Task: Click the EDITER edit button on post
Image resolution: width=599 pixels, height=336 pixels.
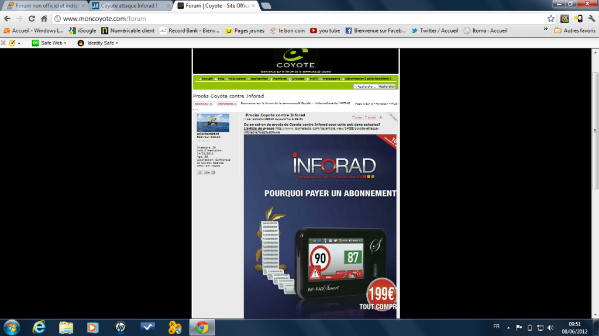Action: coord(371,117)
